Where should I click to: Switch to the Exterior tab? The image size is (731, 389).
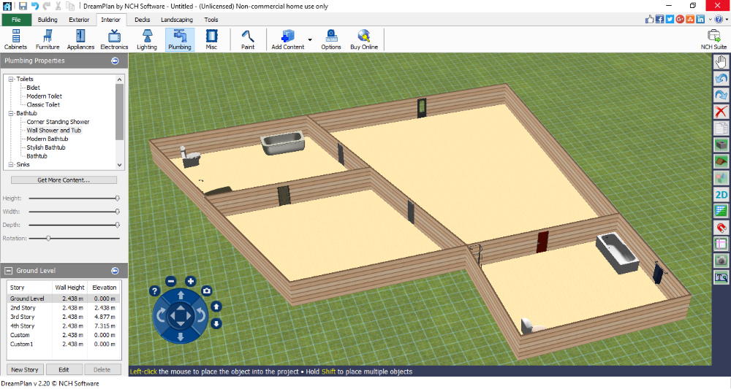[x=79, y=20]
